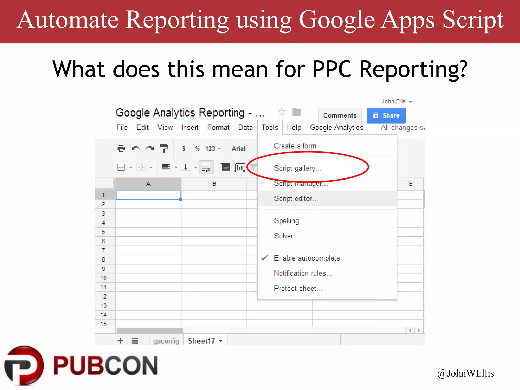Viewport: 520px width, 390px height.
Task: Click the horizontal align icon
Action: 166,167
